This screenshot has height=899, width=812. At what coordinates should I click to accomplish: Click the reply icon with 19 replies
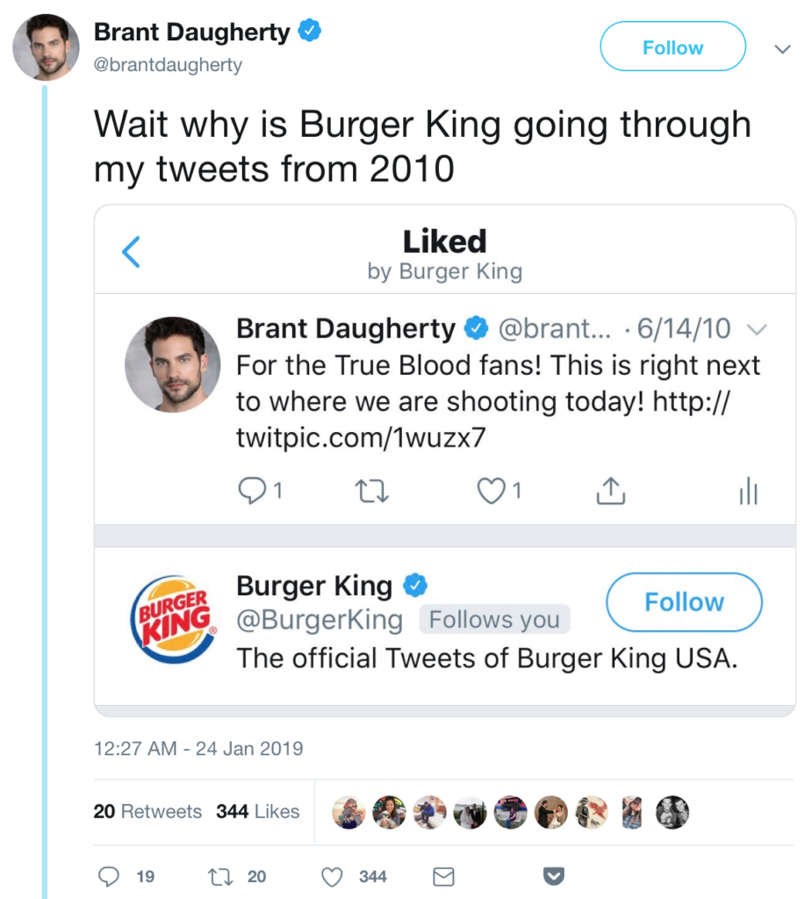[x=109, y=876]
